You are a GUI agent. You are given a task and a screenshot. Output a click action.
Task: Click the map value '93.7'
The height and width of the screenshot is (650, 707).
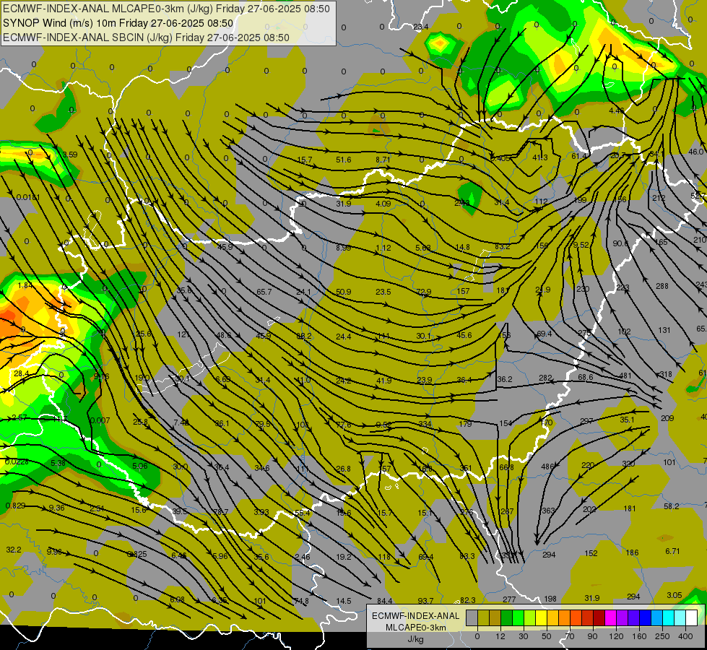[x=425, y=601]
